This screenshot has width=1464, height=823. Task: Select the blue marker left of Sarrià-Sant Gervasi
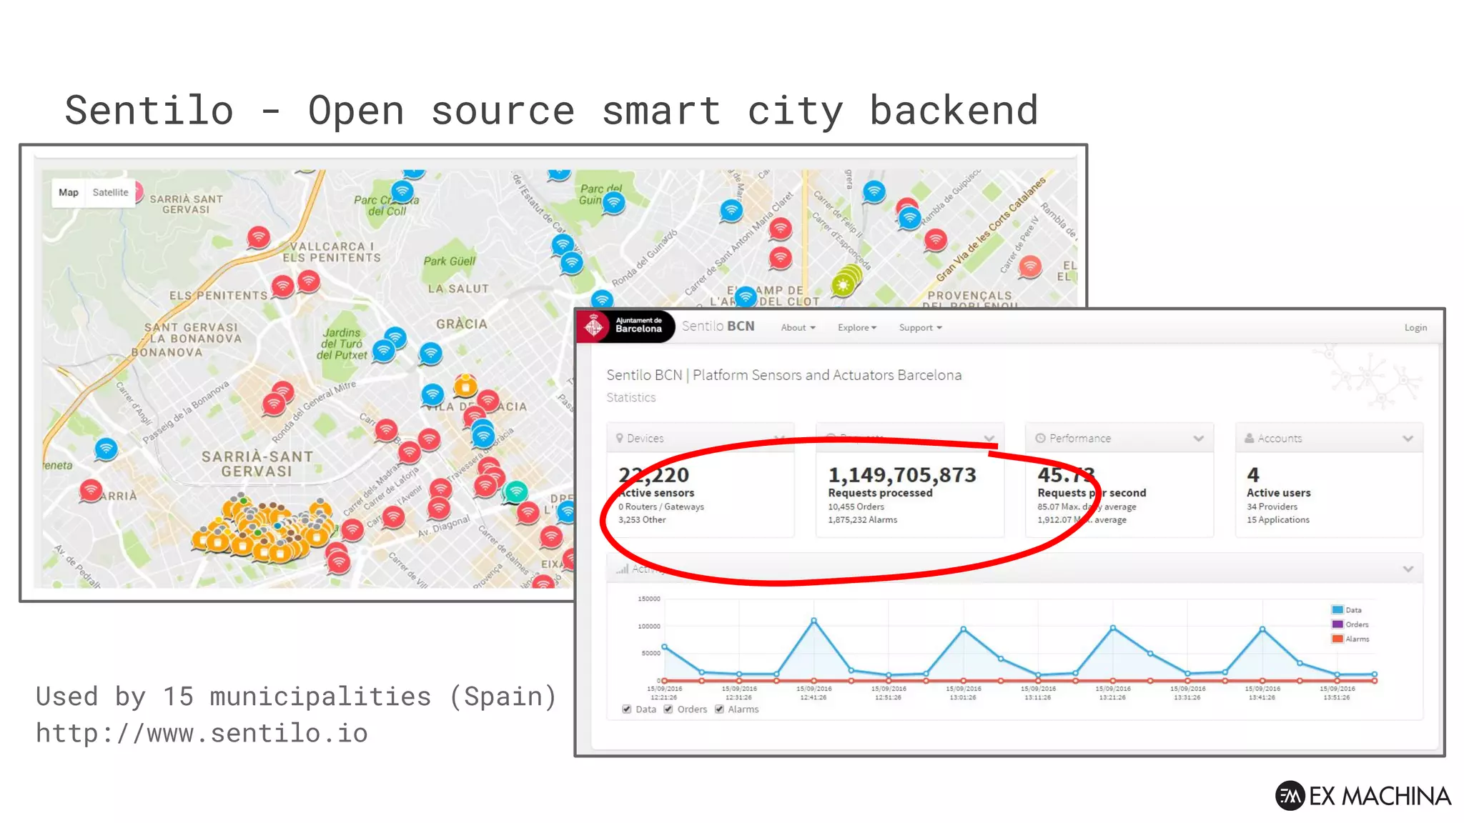click(106, 449)
